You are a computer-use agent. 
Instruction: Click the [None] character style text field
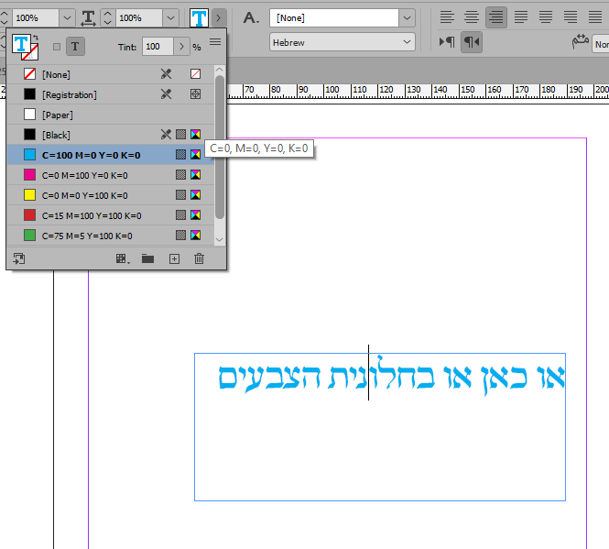click(x=334, y=18)
